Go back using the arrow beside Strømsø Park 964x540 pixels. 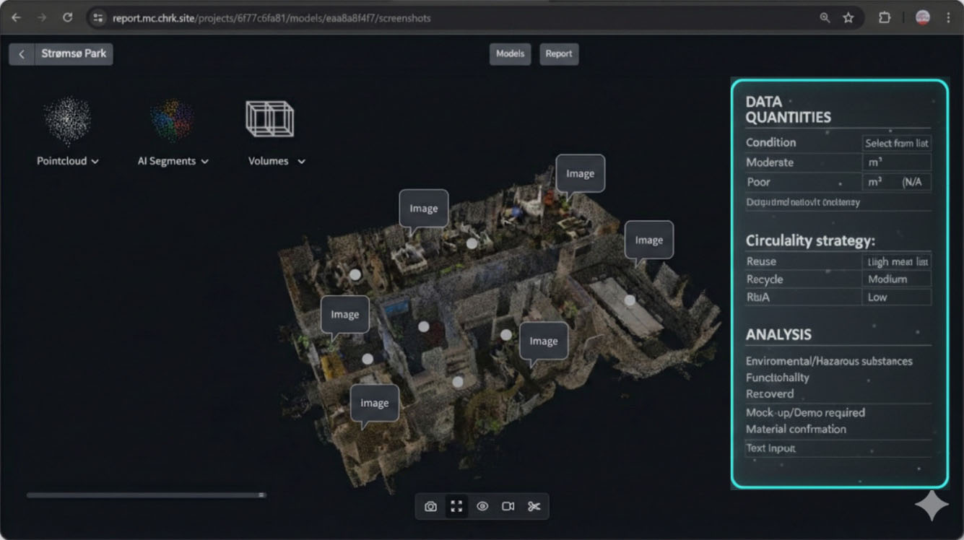click(22, 54)
